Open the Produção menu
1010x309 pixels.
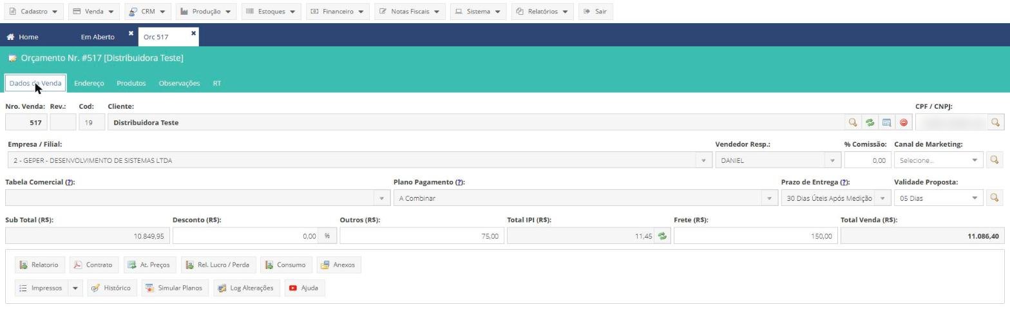[x=205, y=12]
